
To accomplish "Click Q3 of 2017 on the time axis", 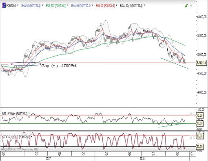I will pyautogui.click(x=60, y=154).
